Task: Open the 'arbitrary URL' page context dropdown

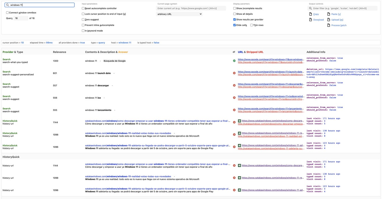Action: pos(179,14)
